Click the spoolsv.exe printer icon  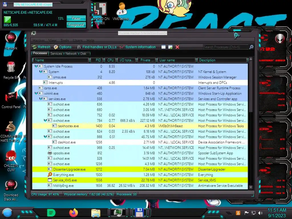click(50, 153)
